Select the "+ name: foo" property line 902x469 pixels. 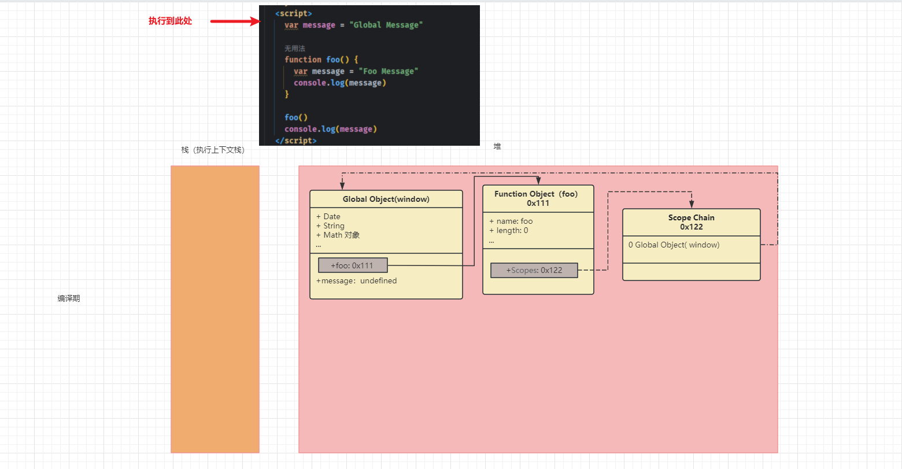[x=511, y=221]
